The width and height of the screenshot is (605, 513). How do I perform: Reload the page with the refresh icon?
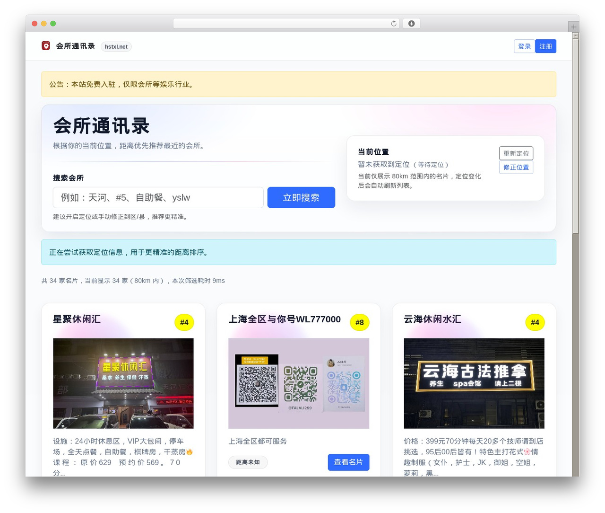(394, 24)
